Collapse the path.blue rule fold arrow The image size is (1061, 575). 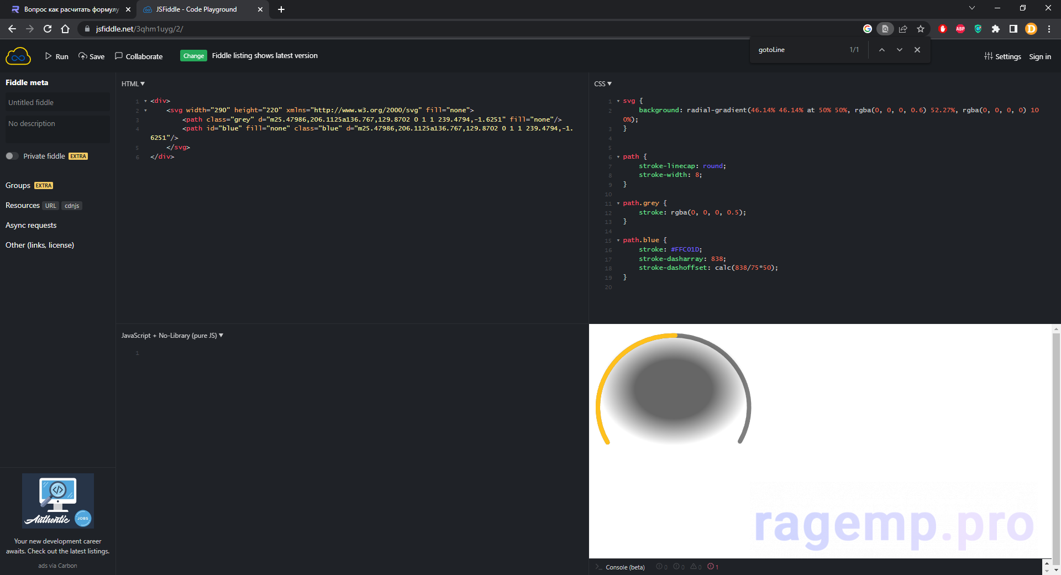coord(618,241)
